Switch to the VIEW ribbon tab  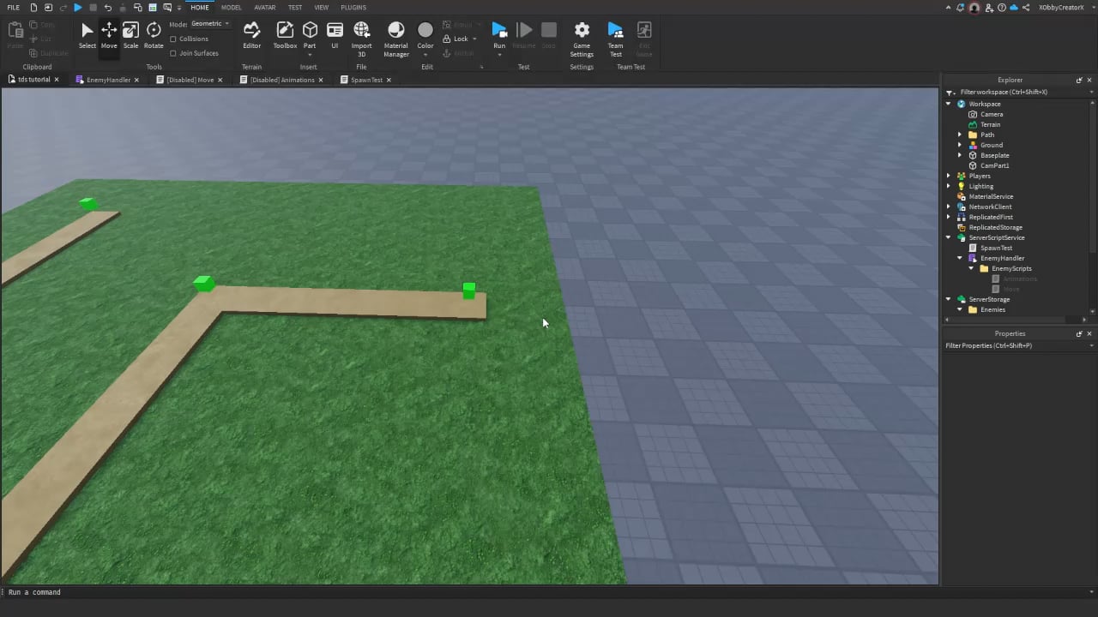(322, 8)
